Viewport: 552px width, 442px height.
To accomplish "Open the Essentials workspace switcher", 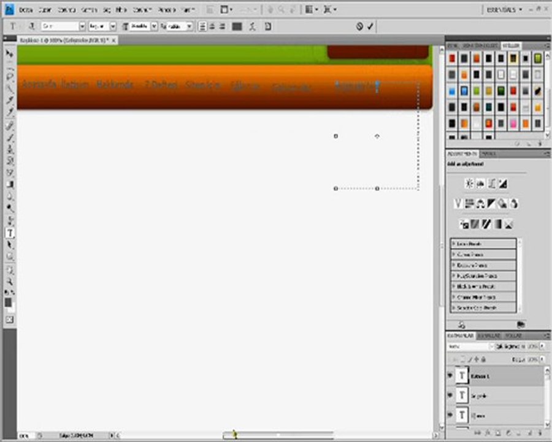I will tap(505, 10).
